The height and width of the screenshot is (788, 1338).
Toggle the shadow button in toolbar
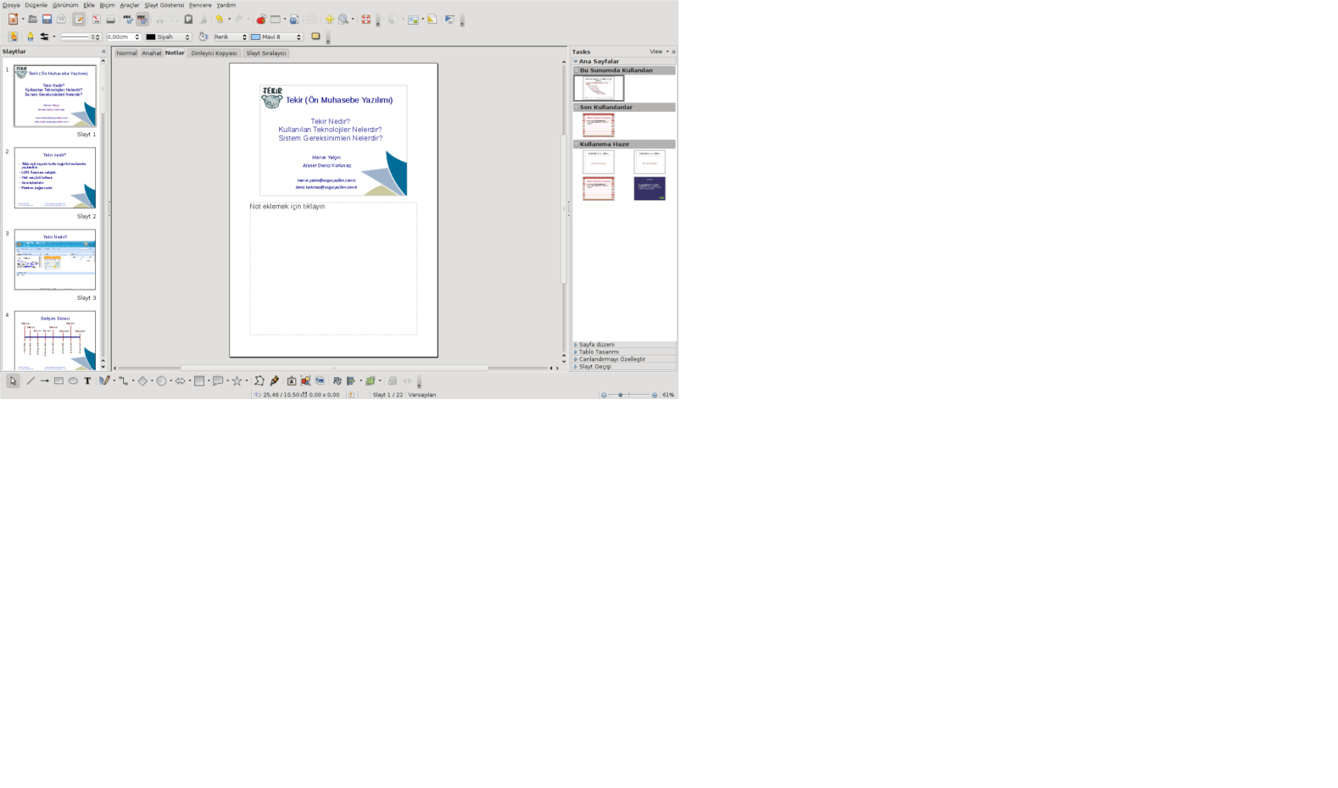pos(315,36)
